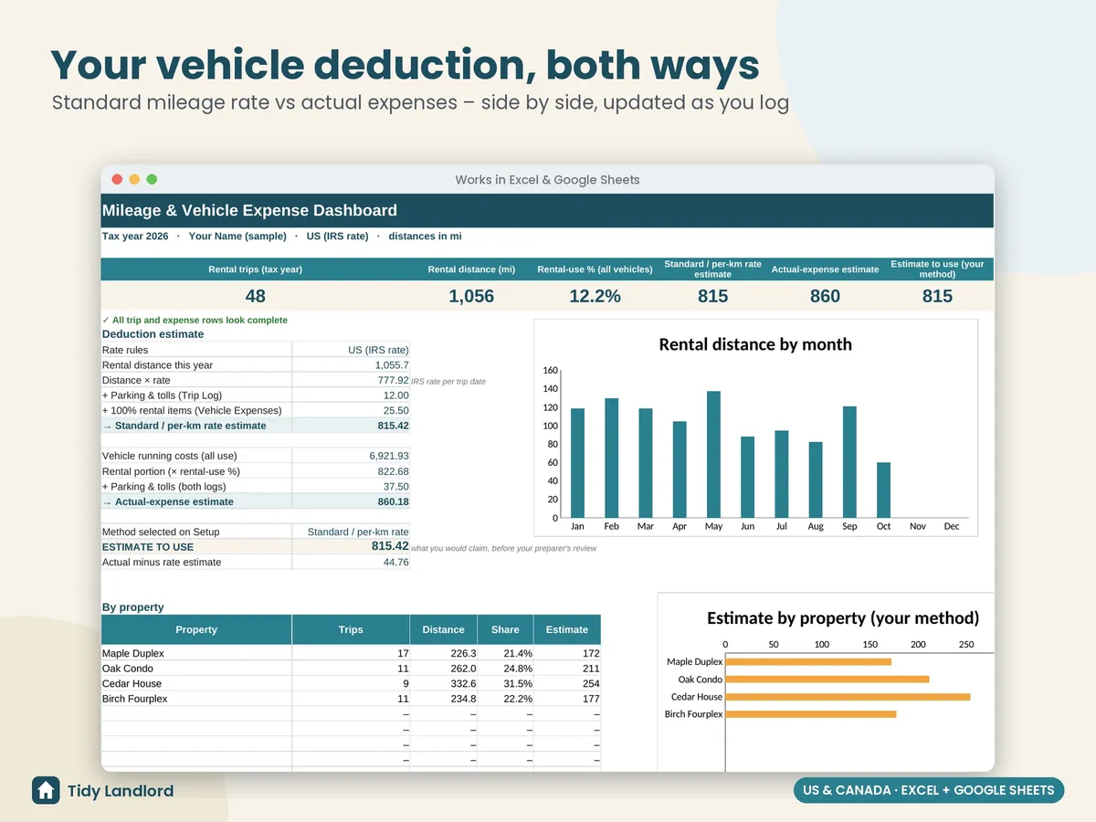Click the 'Method selected on Setup' value cell
The image size is (1096, 822).
351,532
